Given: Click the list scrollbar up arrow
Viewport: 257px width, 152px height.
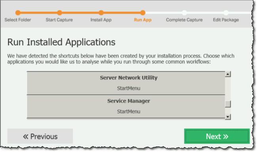Looking at the screenshot, I should click(x=228, y=74).
